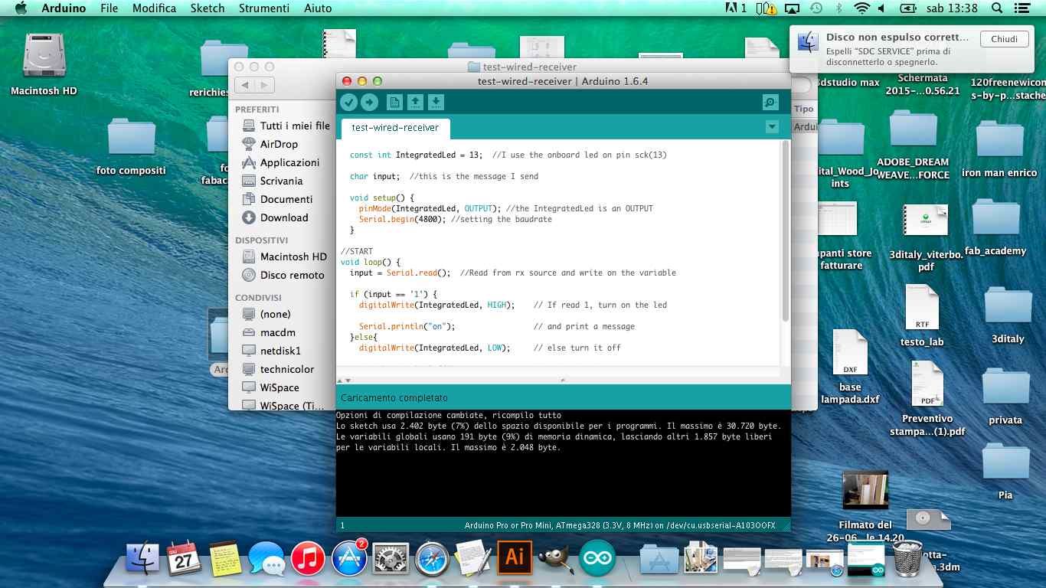1046x588 pixels.
Task: Open System Preferences from the Dock
Action: click(391, 560)
